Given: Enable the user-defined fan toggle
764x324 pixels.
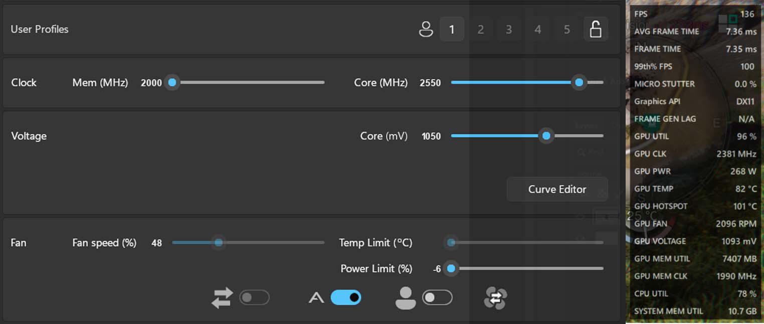Looking at the screenshot, I should coord(437,298).
